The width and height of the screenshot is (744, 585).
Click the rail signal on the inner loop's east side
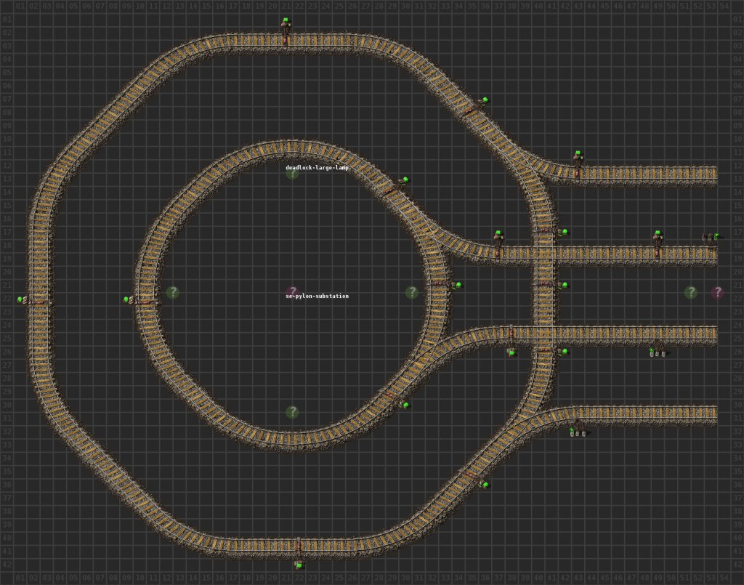(458, 285)
